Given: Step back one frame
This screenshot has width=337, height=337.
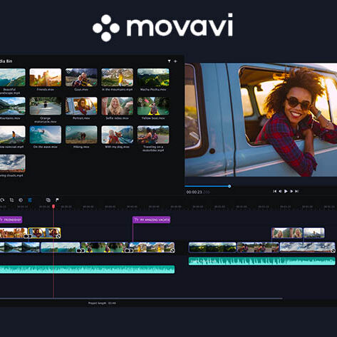Looking at the screenshot, I should 280,191.
